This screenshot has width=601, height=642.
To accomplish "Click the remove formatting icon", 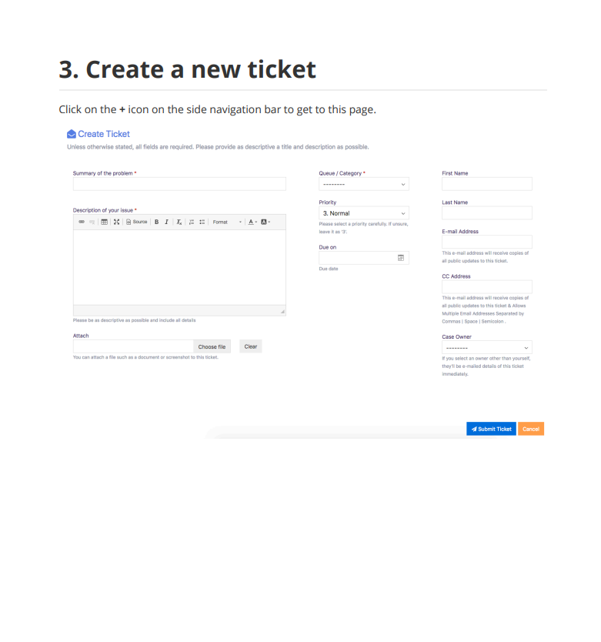I will [179, 222].
